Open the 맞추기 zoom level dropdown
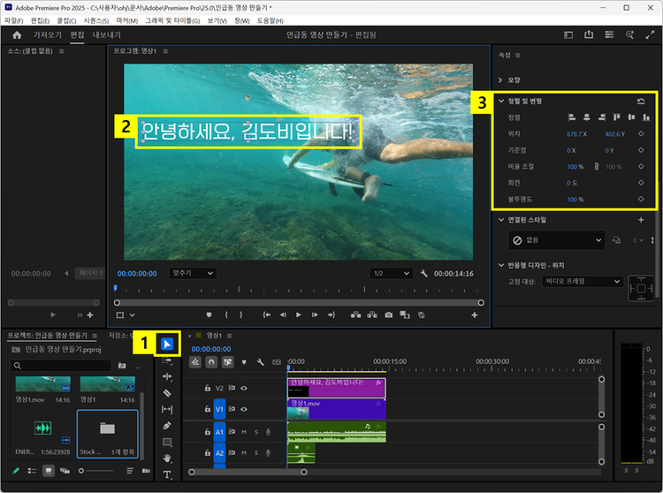This screenshot has height=493, width=663. coord(192,274)
